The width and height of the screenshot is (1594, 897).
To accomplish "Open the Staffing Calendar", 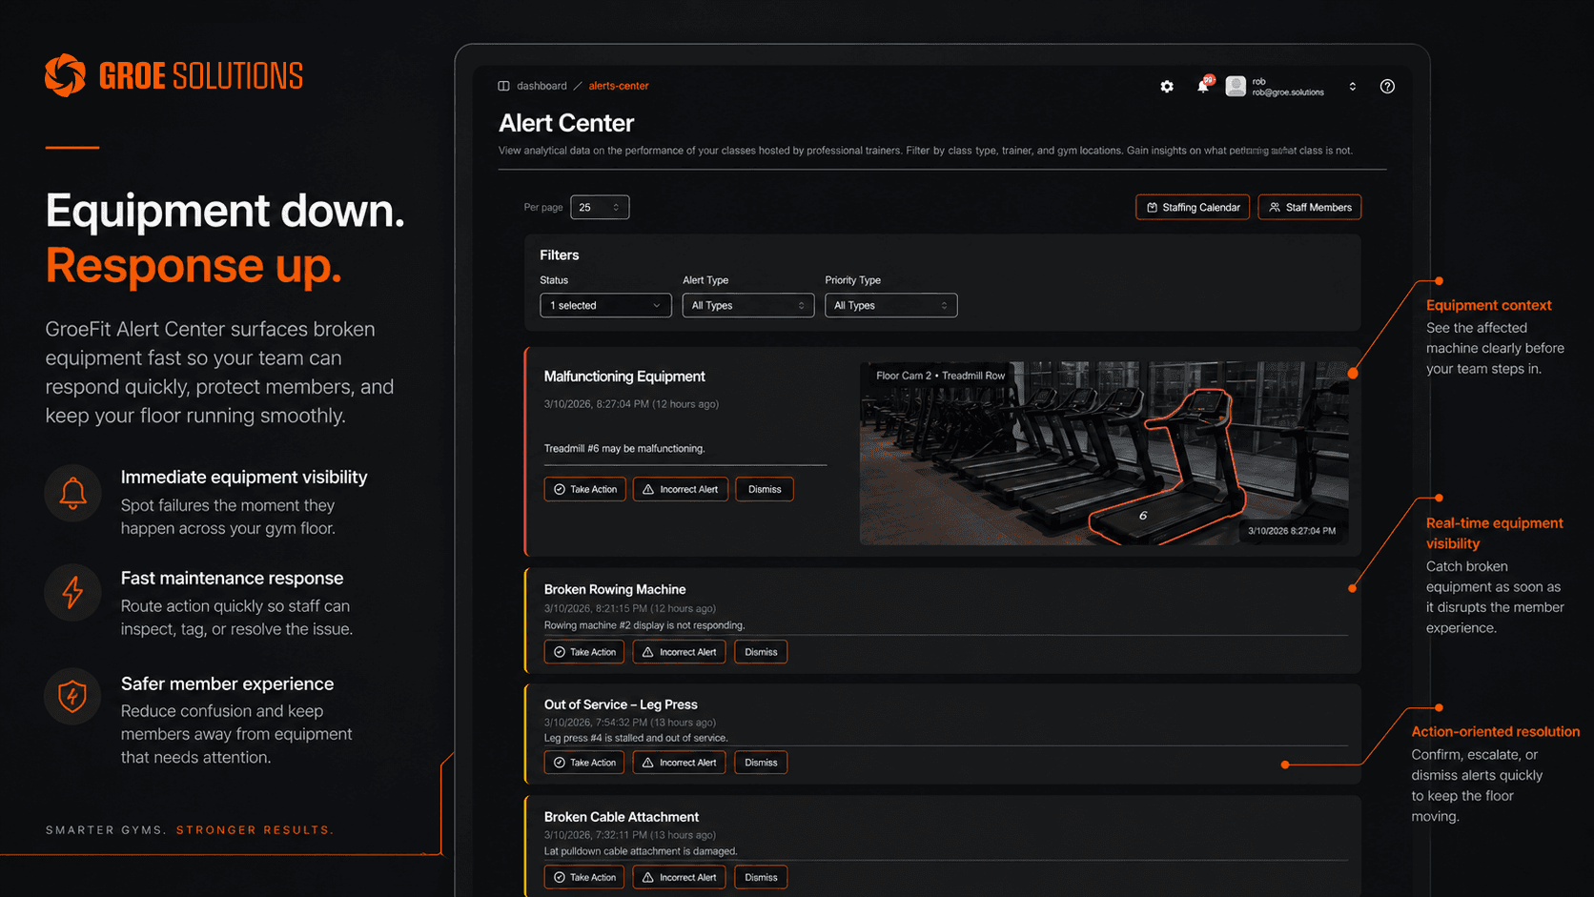I will 1193,207.
